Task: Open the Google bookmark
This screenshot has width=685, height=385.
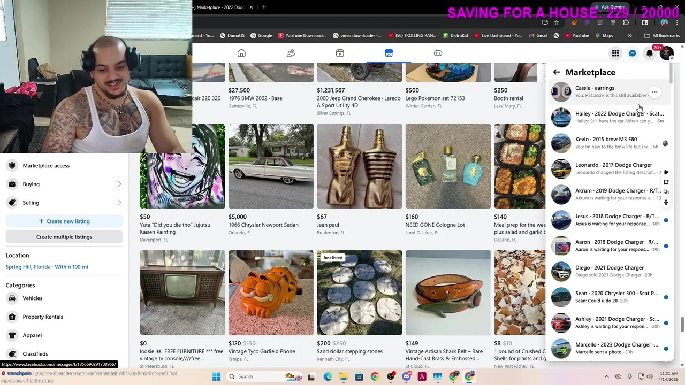Action: pos(261,36)
